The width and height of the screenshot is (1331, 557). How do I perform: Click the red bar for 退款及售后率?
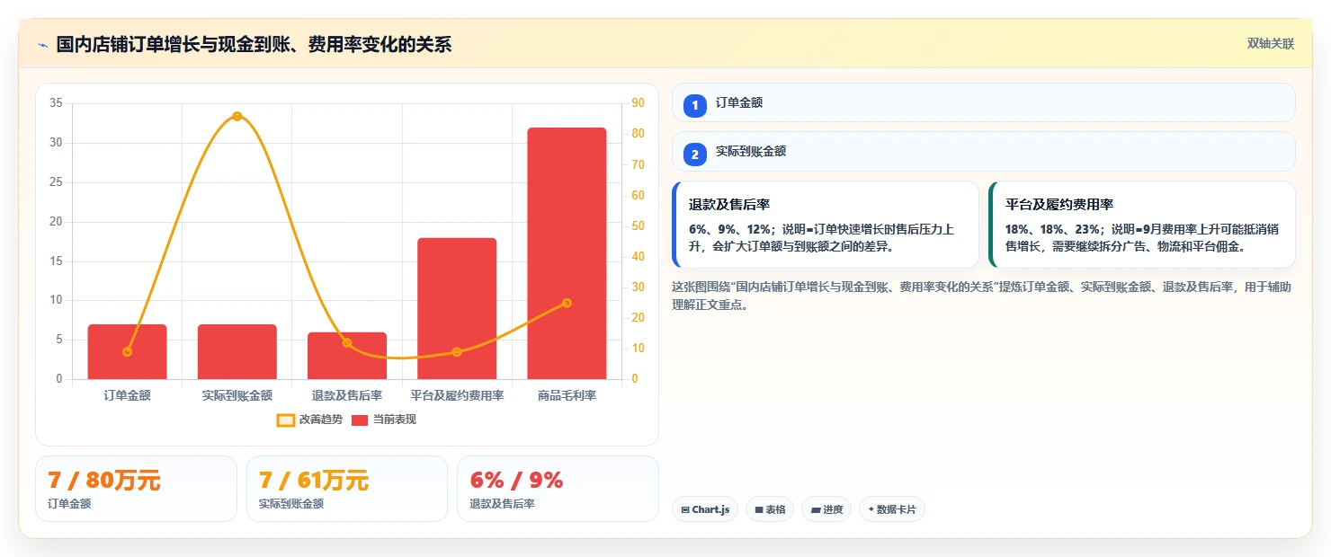347,356
